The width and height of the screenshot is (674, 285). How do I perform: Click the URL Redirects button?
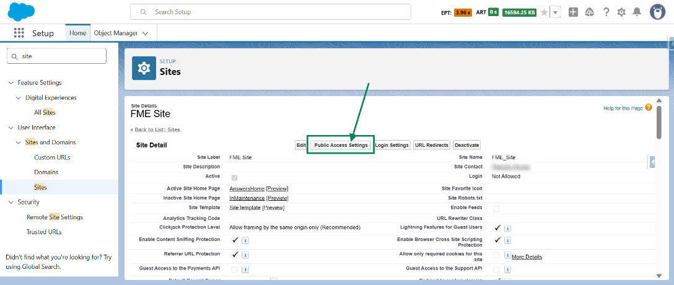432,146
